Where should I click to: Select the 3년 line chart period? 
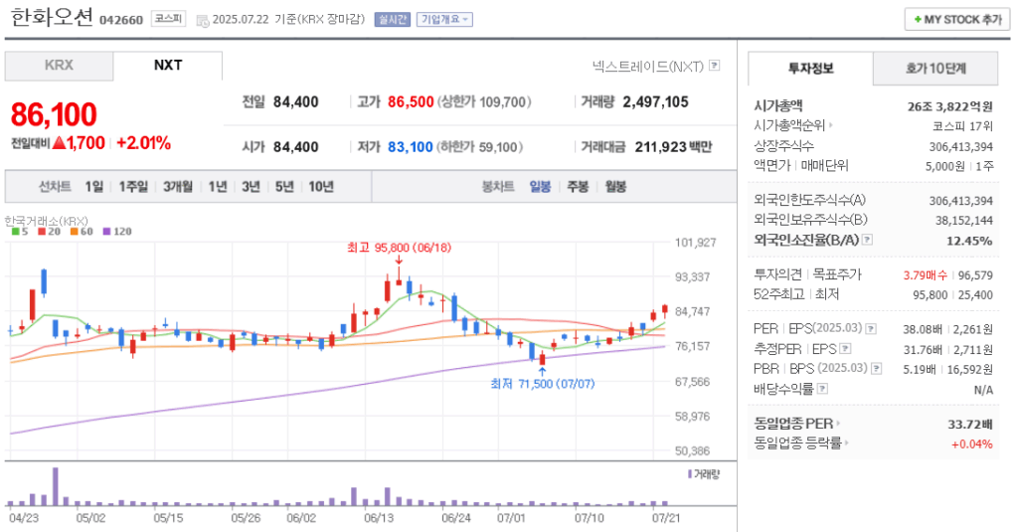coord(251,187)
